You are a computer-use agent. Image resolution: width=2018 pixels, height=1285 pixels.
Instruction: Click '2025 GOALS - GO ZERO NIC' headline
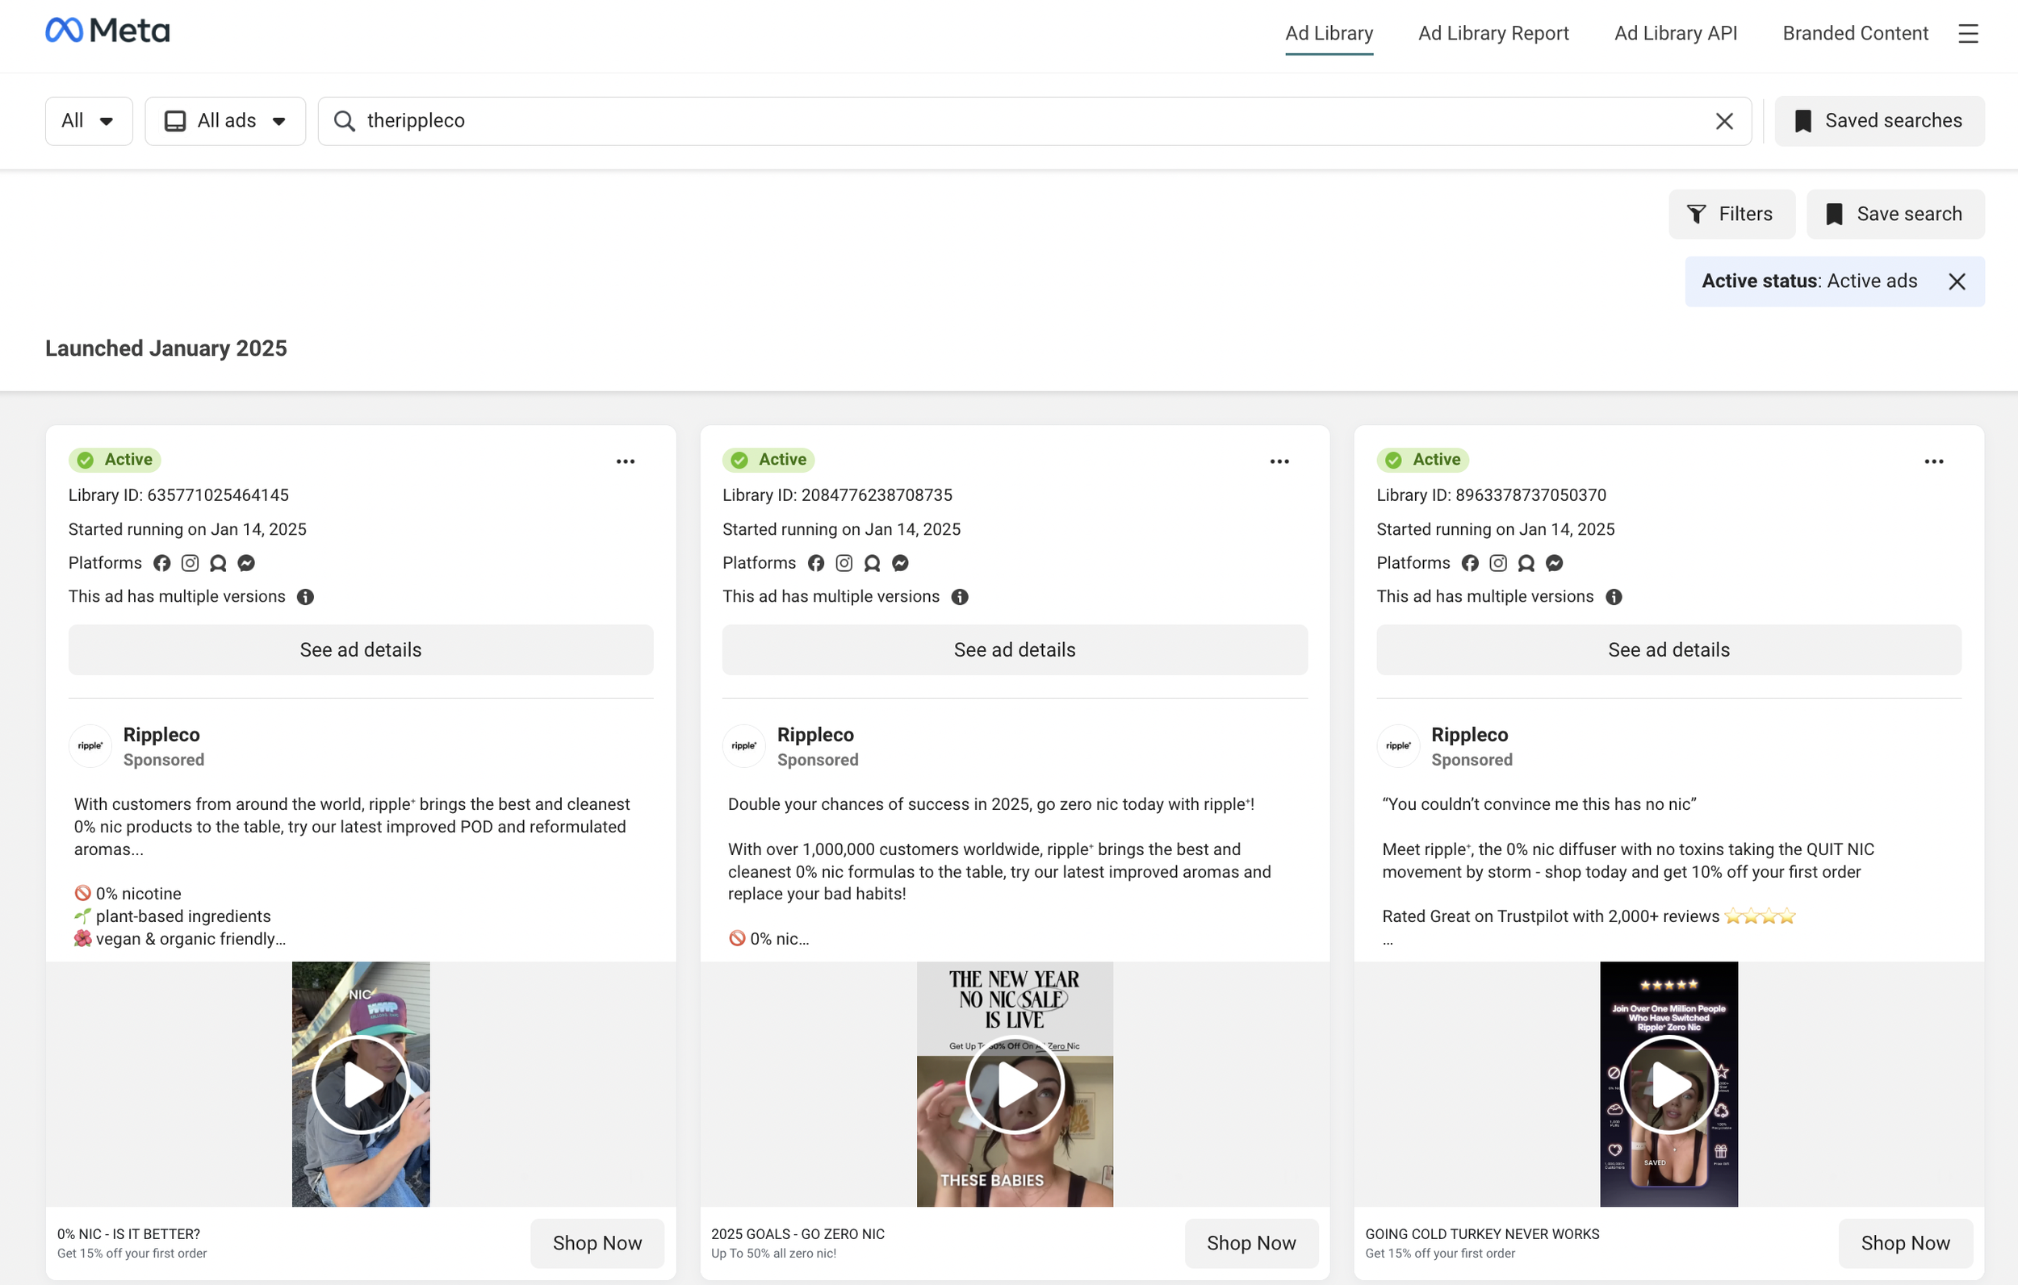[798, 1234]
